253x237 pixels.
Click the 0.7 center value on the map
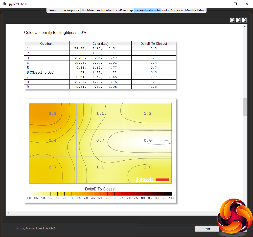pos(100,140)
